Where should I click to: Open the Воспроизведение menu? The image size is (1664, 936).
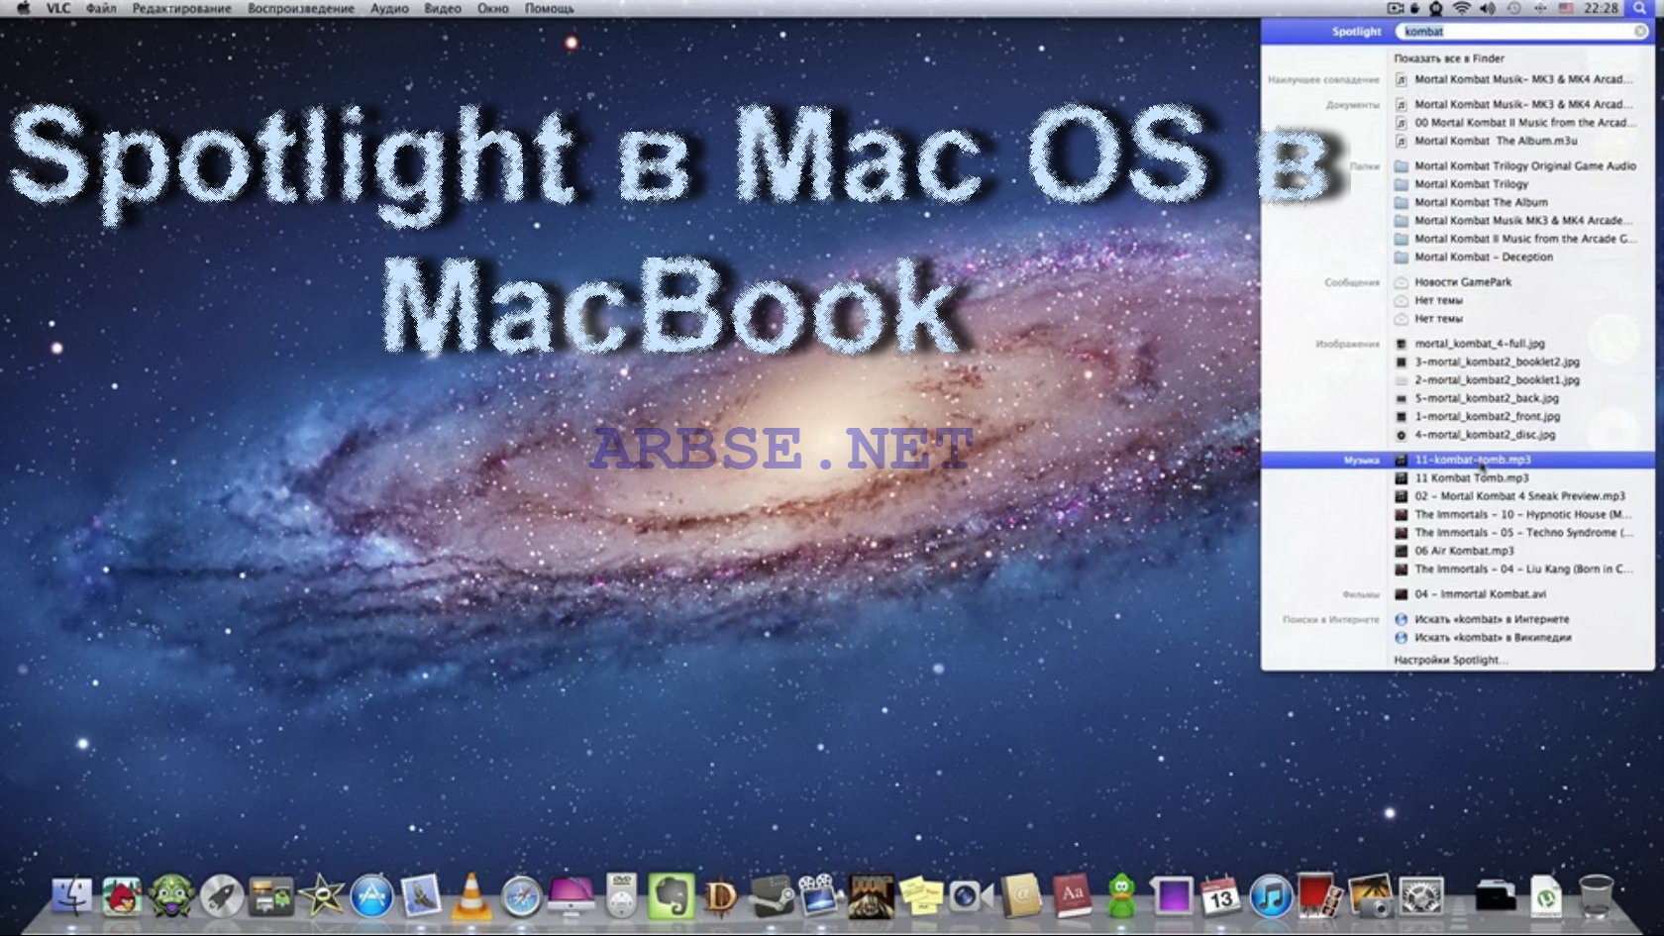point(301,8)
